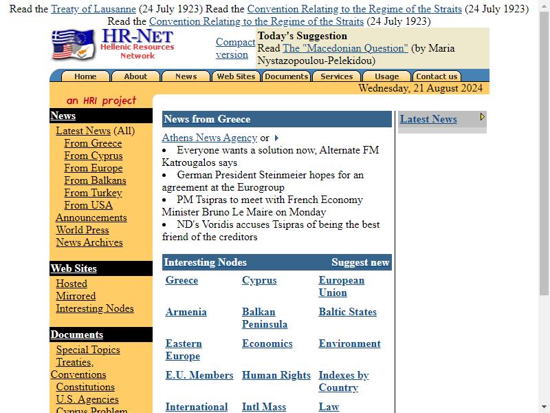Click the Documents sidebar heading
Viewport: 550px width, 413px height.
point(77,335)
